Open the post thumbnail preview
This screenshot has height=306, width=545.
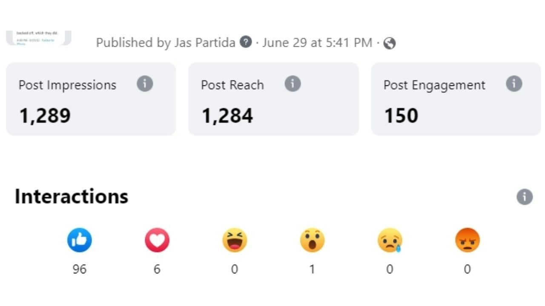tap(38, 38)
